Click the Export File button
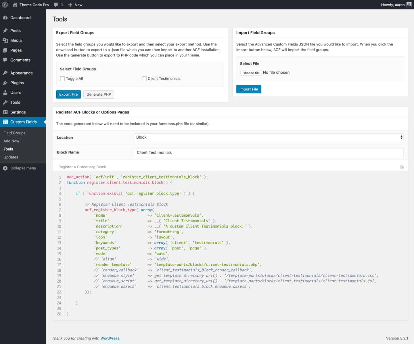The image size is (414, 344). pyautogui.click(x=68, y=94)
